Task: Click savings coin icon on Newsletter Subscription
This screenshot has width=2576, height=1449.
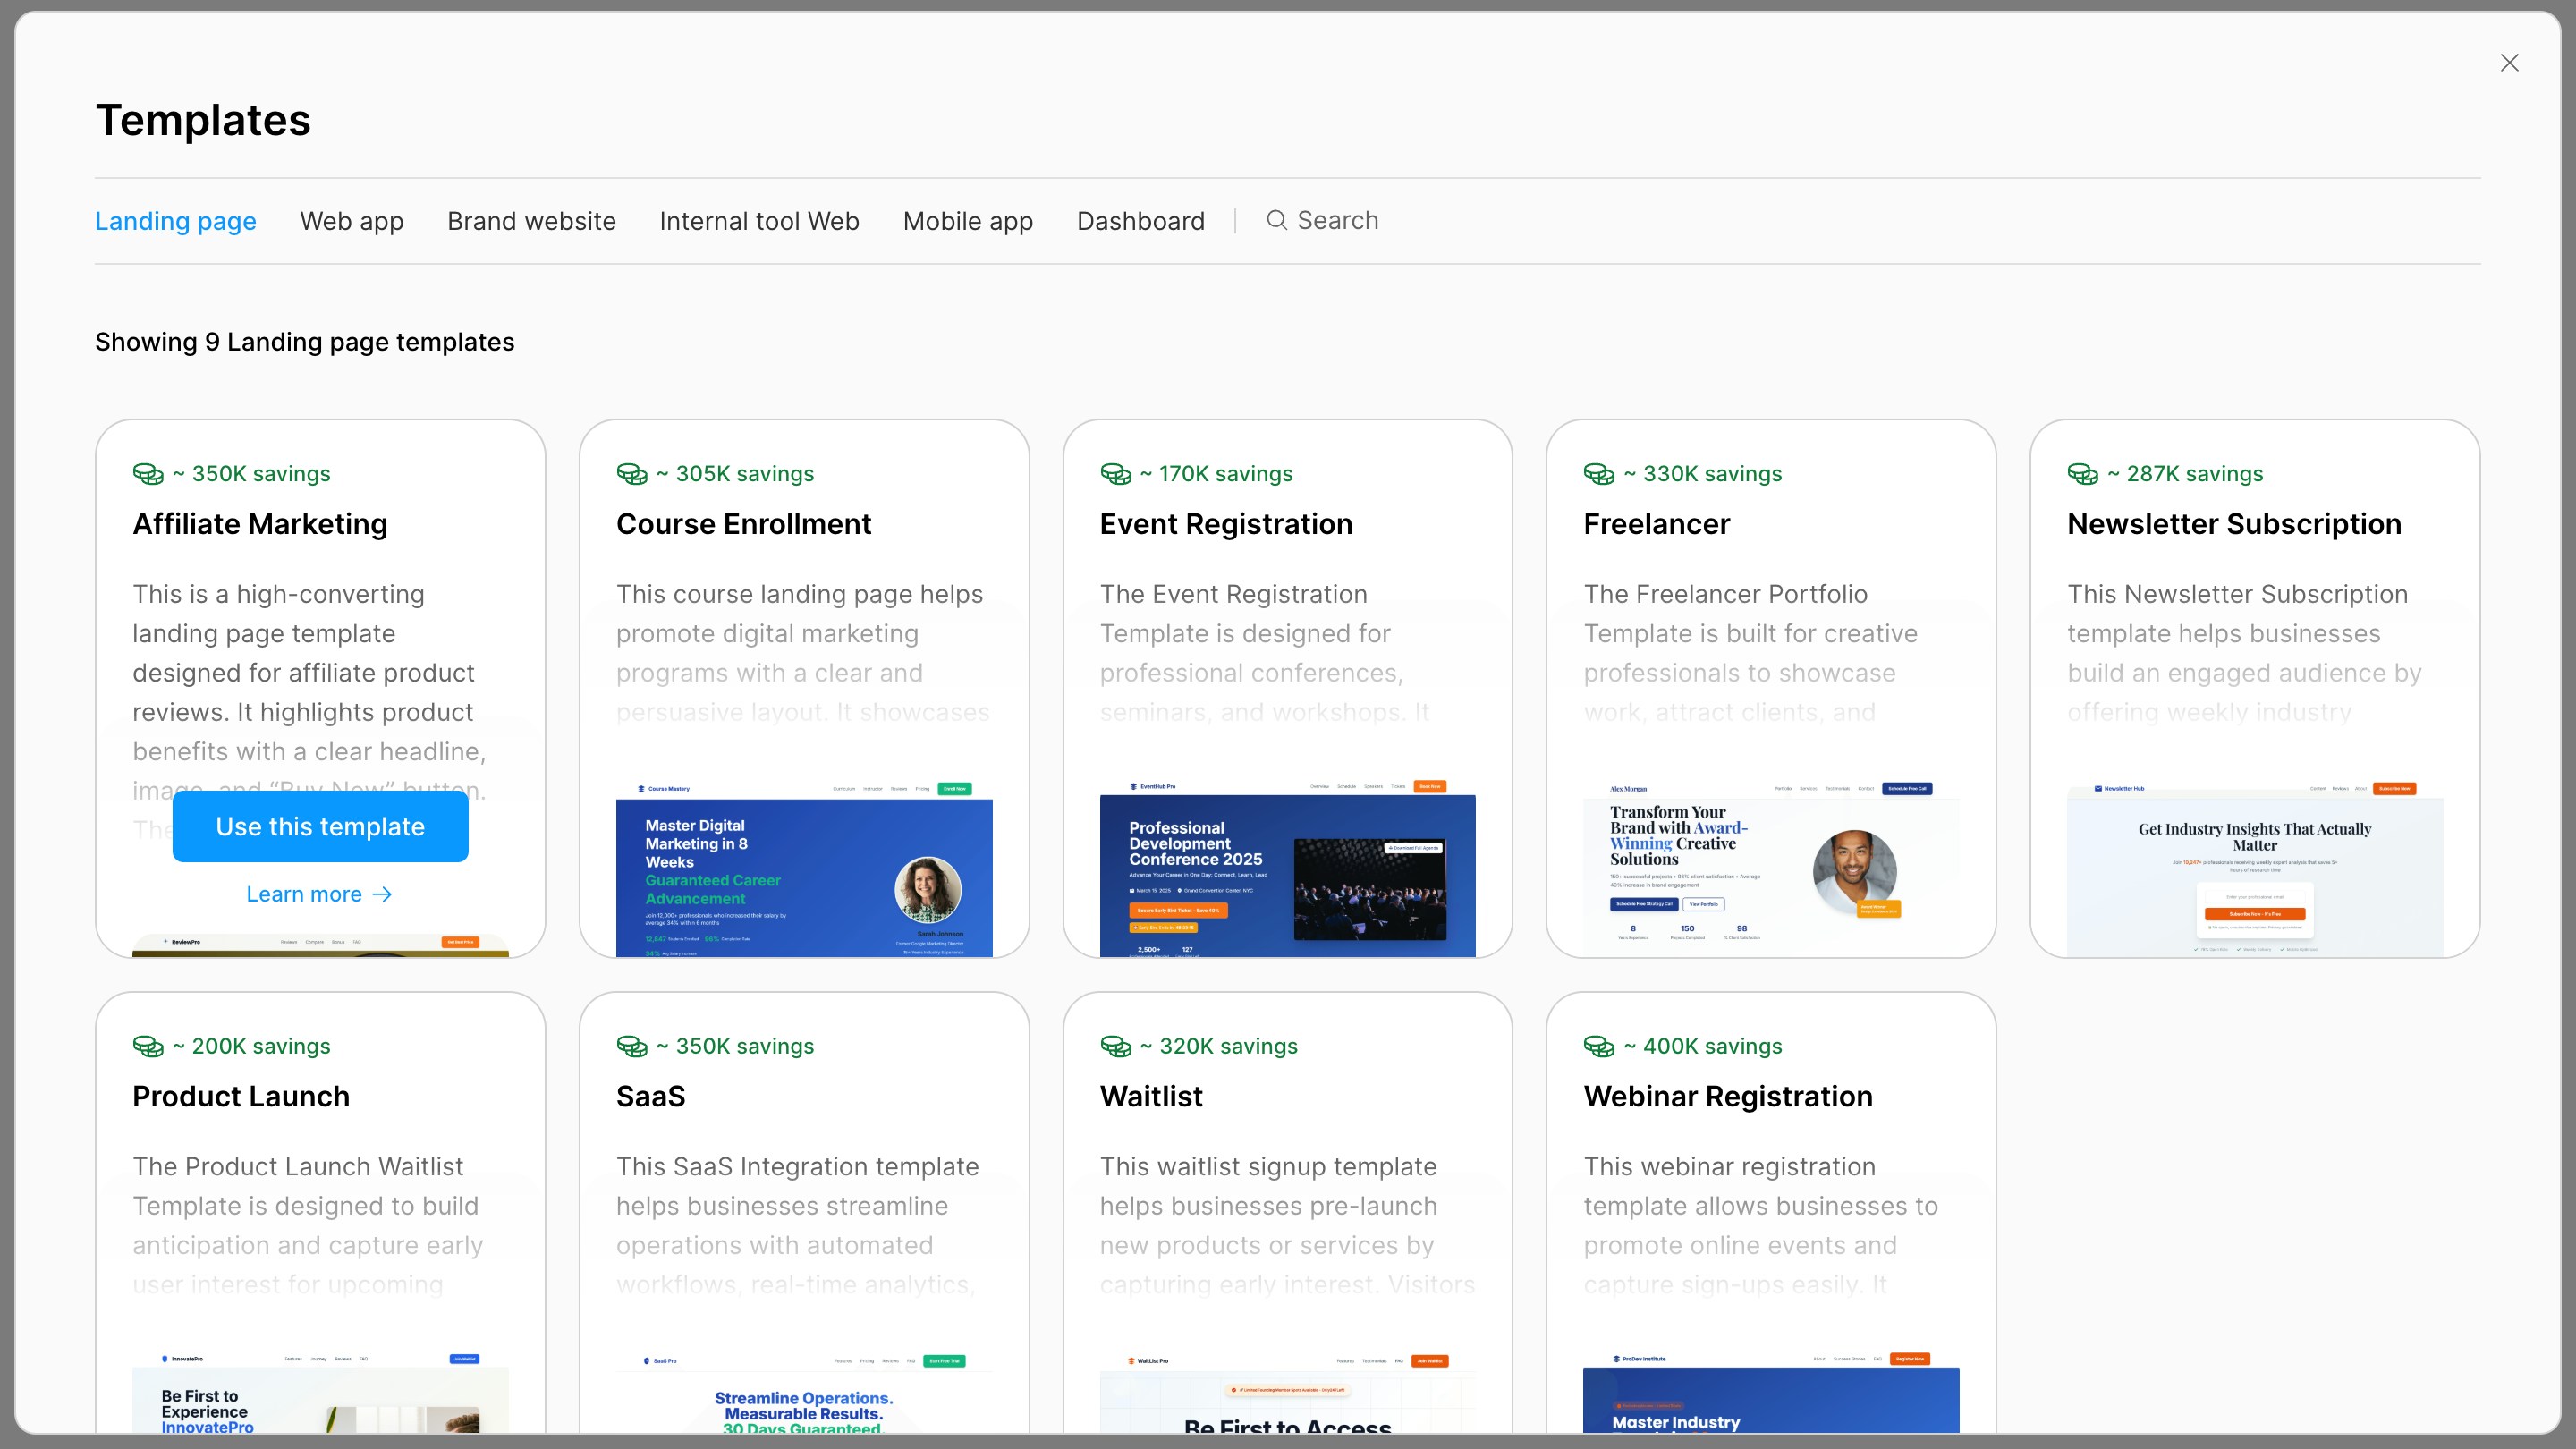Action: (2083, 474)
